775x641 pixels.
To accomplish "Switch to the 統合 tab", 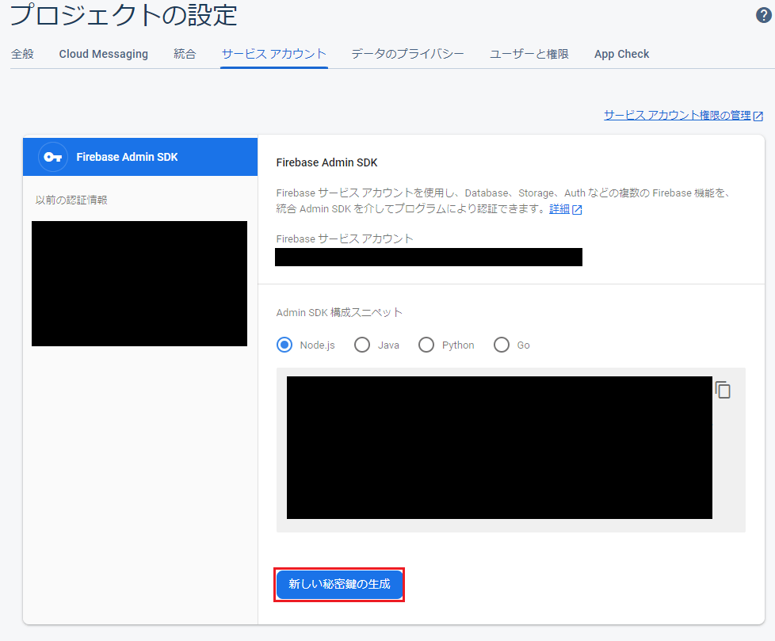I will click(185, 54).
